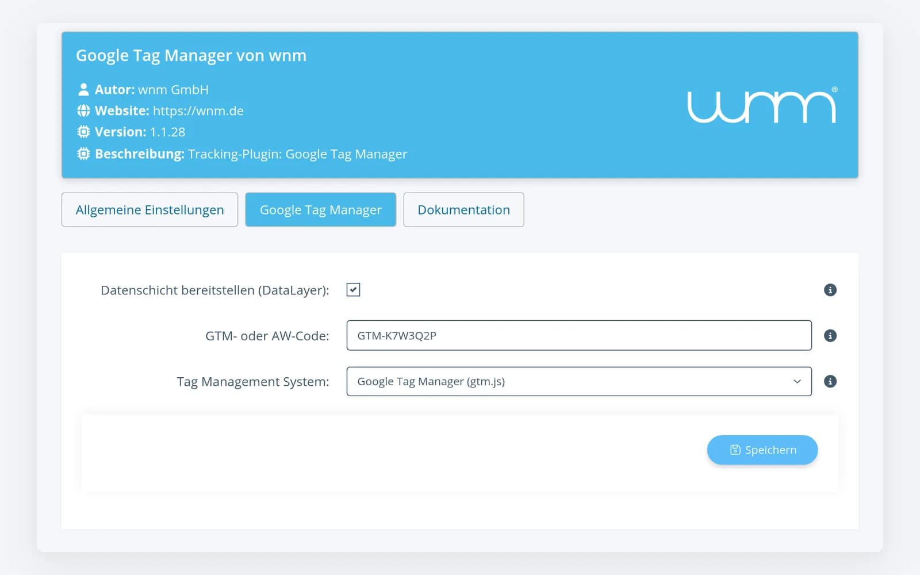Click the https://wnm.de website text
This screenshot has height=575, width=920.
click(x=198, y=110)
